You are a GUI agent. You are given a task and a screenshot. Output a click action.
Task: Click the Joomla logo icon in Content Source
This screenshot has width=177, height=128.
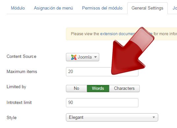click(x=74, y=57)
